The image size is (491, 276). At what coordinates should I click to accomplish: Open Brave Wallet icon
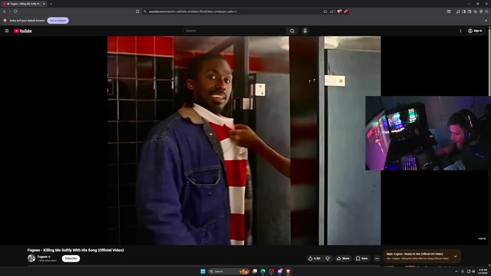pyautogui.click(x=470, y=11)
